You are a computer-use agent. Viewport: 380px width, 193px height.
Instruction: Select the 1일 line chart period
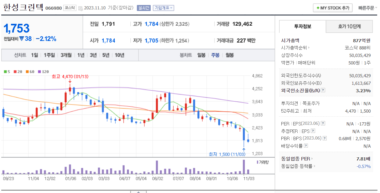point(34,55)
